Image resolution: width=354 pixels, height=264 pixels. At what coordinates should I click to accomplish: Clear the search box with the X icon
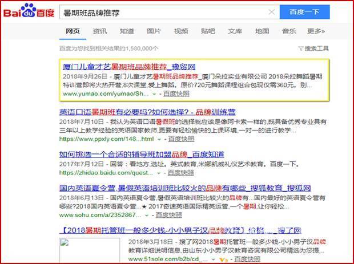pyautogui.click(x=272, y=12)
